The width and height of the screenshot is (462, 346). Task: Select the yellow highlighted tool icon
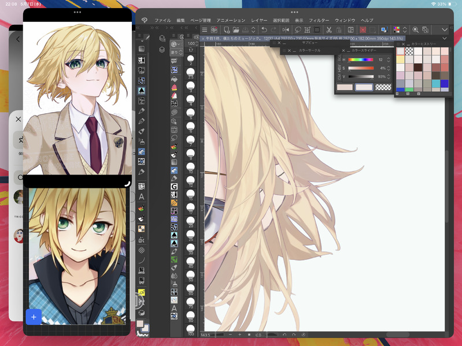click(x=142, y=292)
